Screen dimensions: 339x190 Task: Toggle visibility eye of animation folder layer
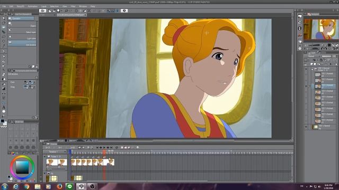306,69
